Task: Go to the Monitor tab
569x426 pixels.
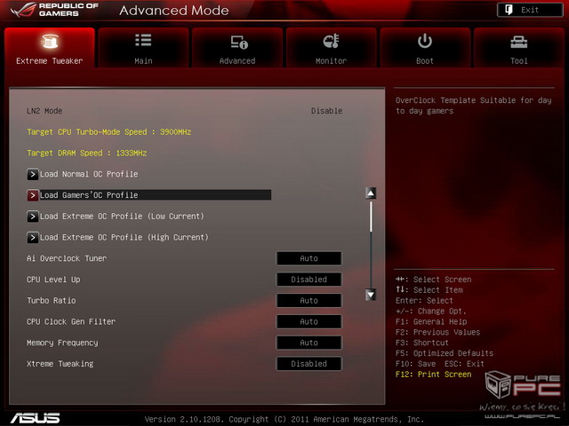Action: (x=331, y=48)
